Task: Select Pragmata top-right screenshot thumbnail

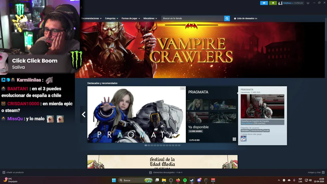Action: (223, 105)
